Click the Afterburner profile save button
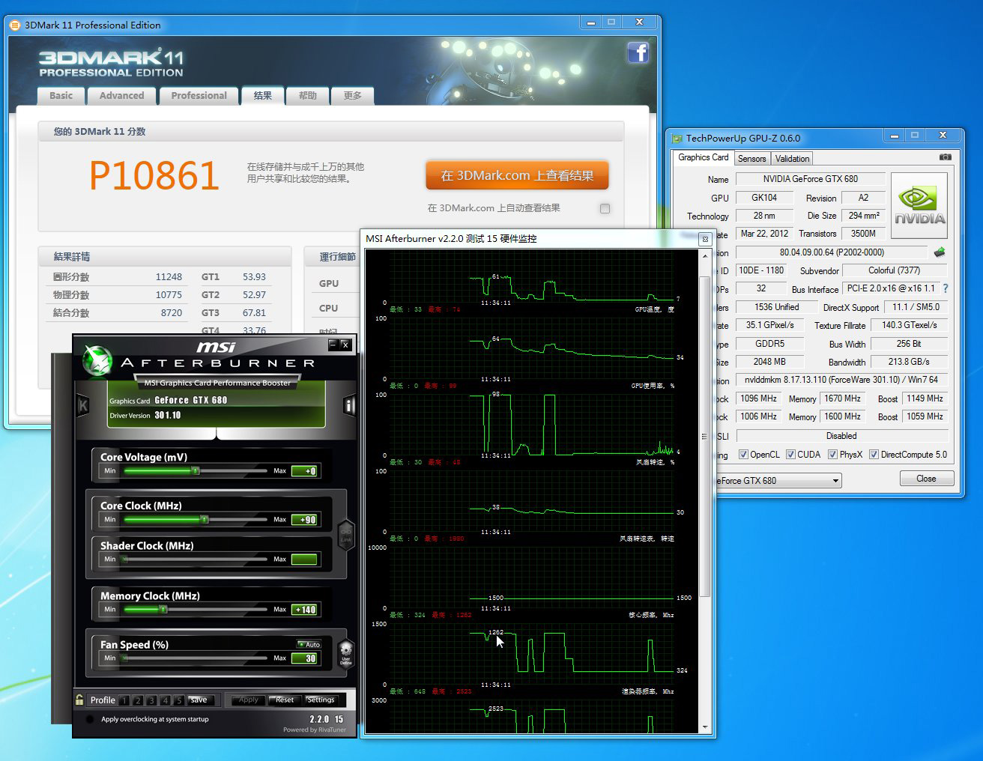Screen dimensions: 983x761 [x=199, y=700]
